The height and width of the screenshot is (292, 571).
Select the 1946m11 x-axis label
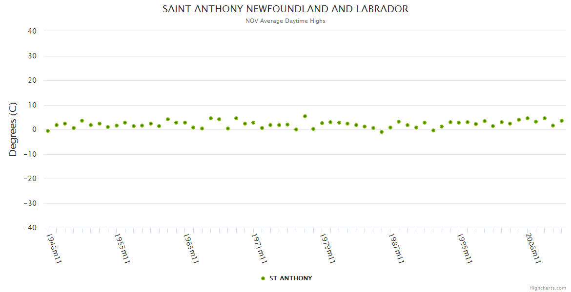pos(54,249)
